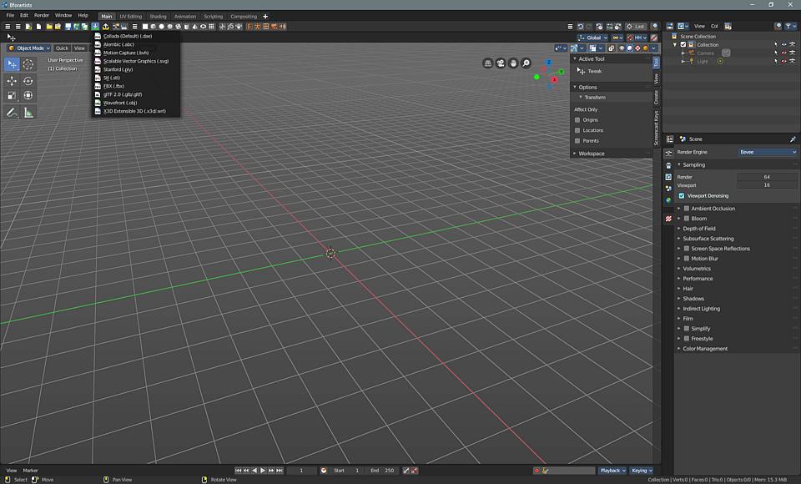Switch to Shading workspace tab
Viewport: 801px width, 484px height.
tap(158, 17)
